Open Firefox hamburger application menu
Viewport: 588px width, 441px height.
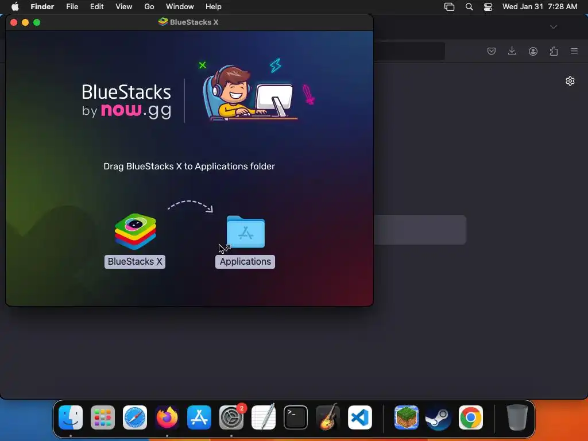coord(574,51)
